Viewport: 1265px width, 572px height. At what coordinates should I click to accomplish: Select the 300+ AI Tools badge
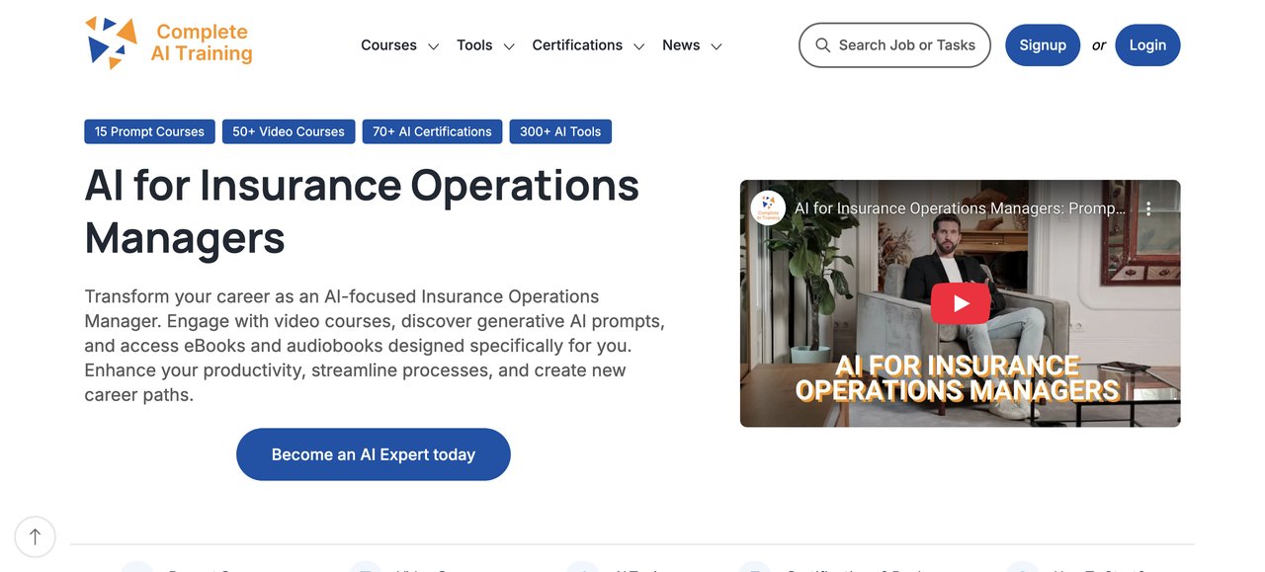tap(560, 131)
